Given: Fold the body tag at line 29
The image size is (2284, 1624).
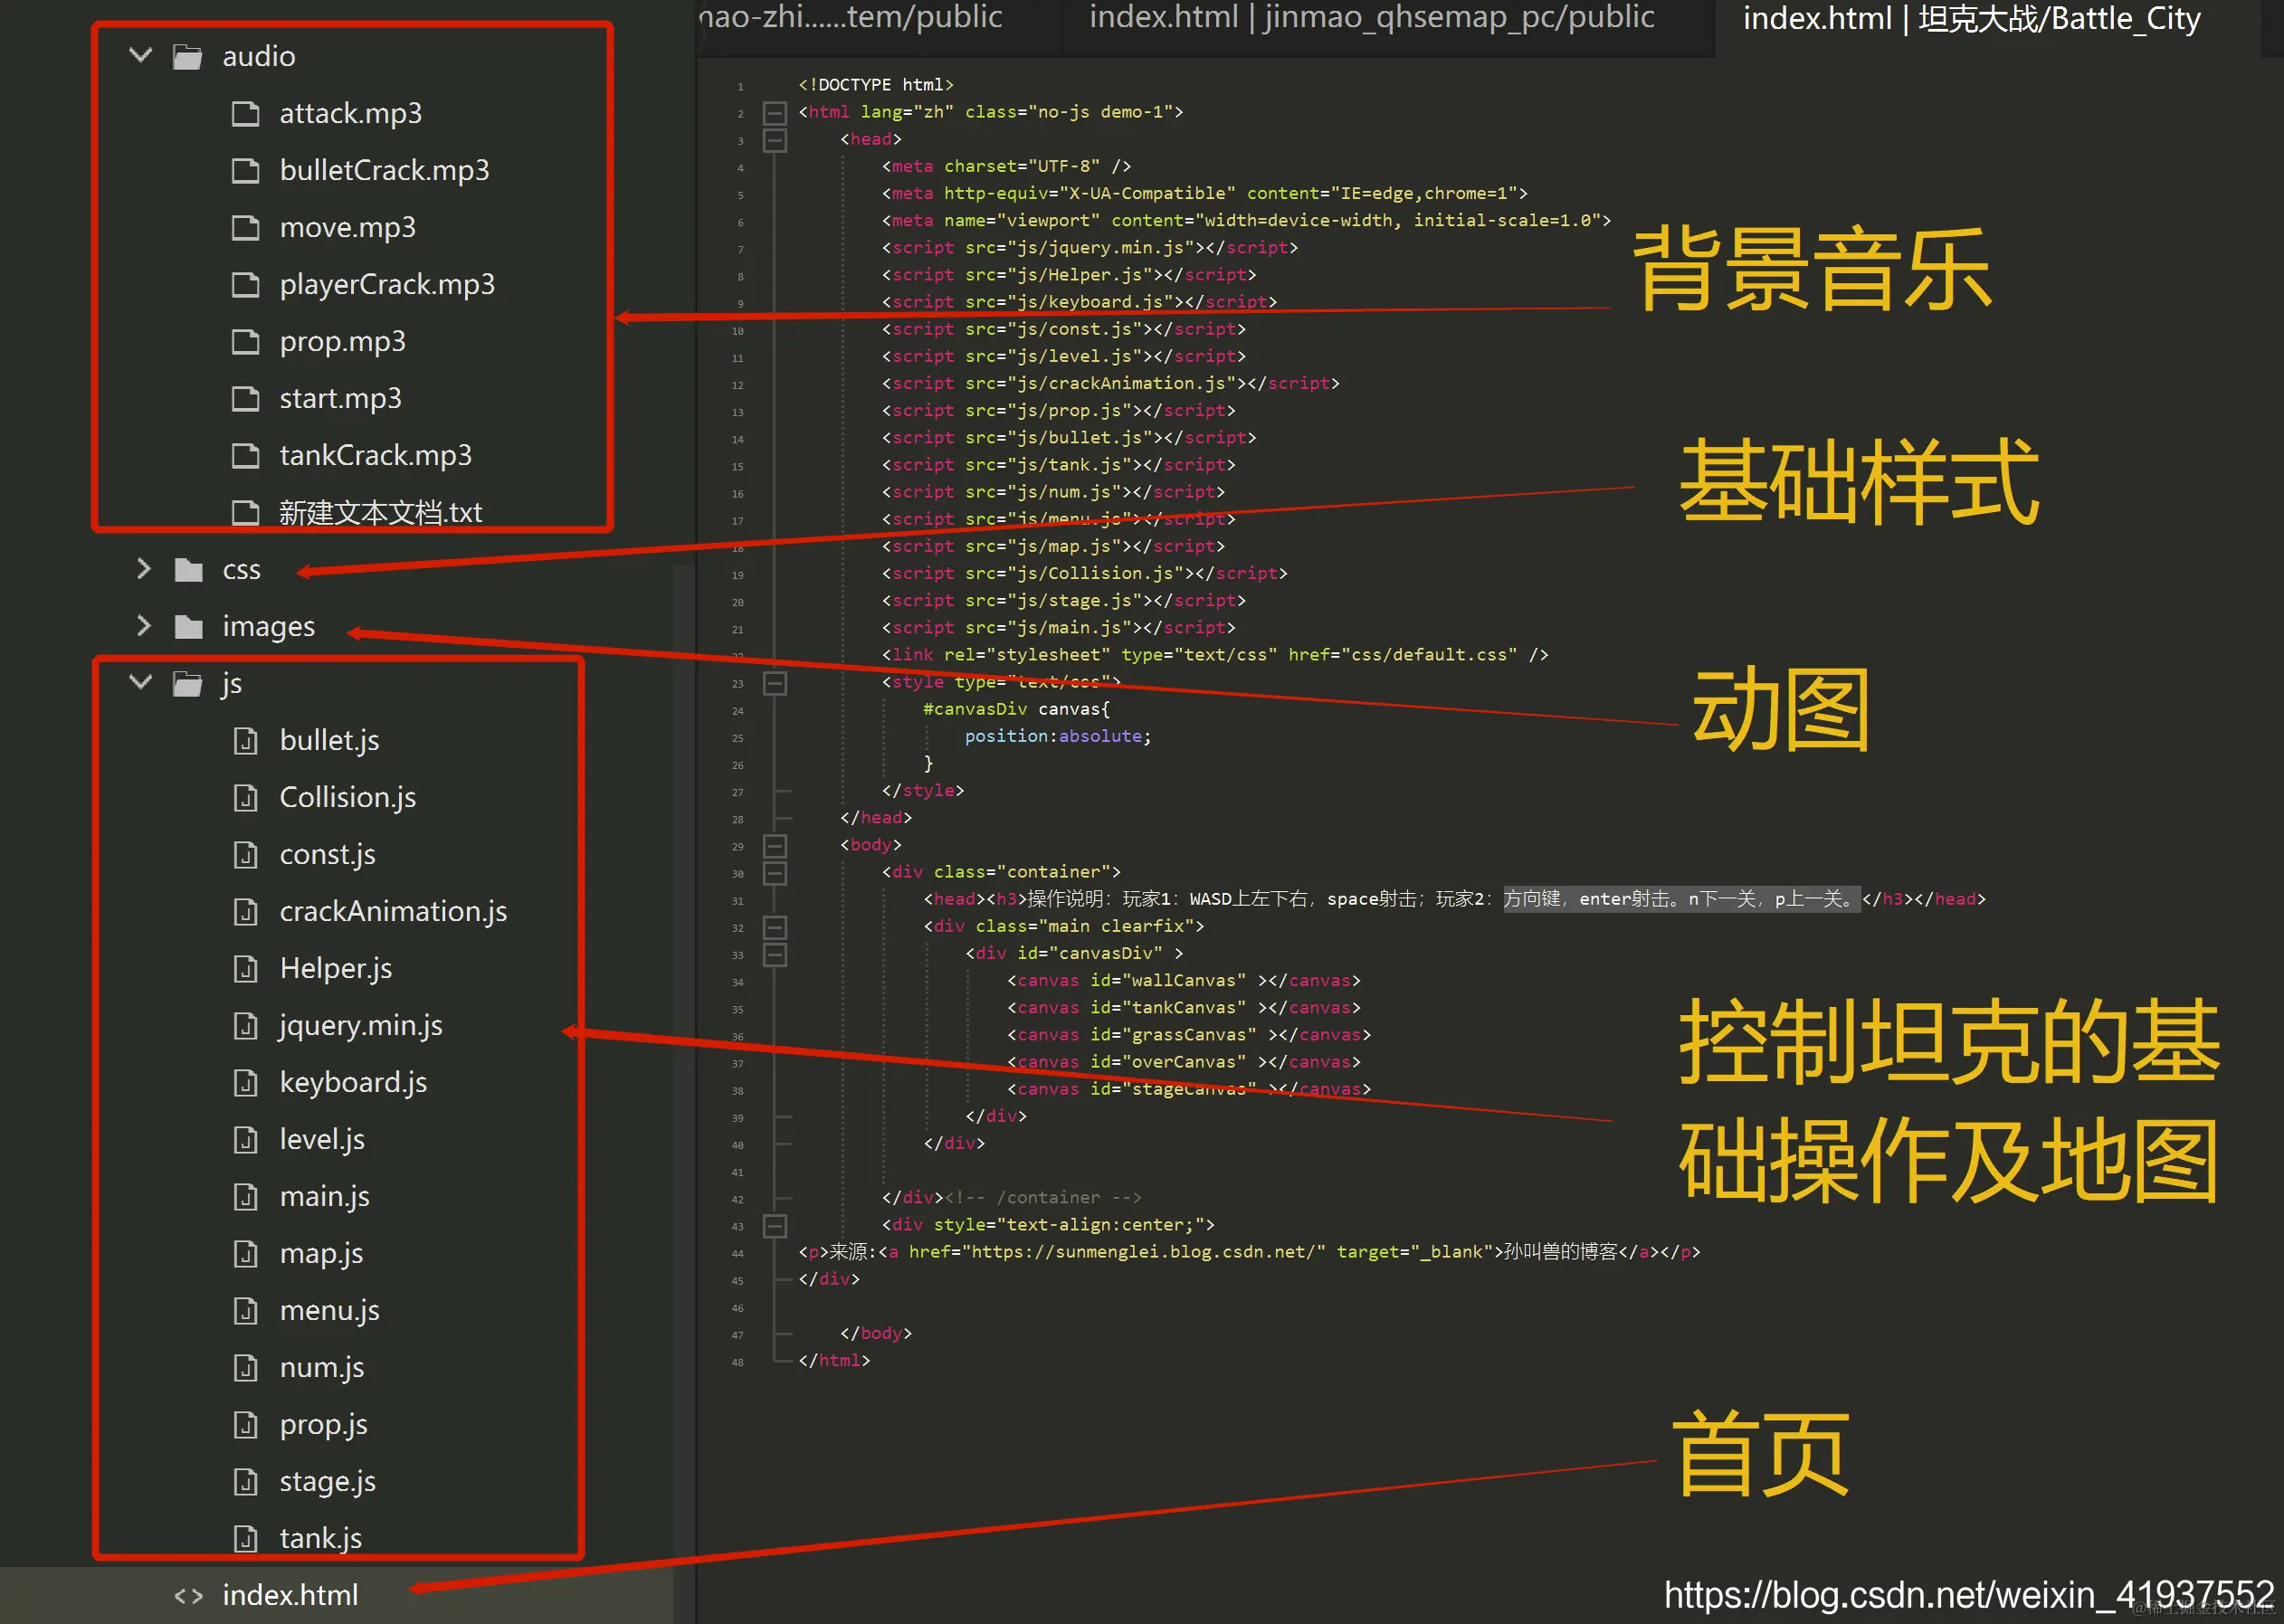Looking at the screenshot, I should point(774,846).
